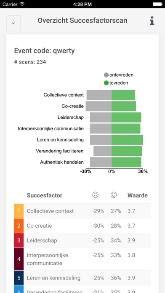Screen dimensions: 165x293
Task: Toggle the green tevreden legend dot
Action: (x=106, y=83)
